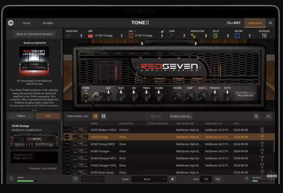Go to the Modeler tab
This screenshot has width=283, height=193.
click(48, 23)
